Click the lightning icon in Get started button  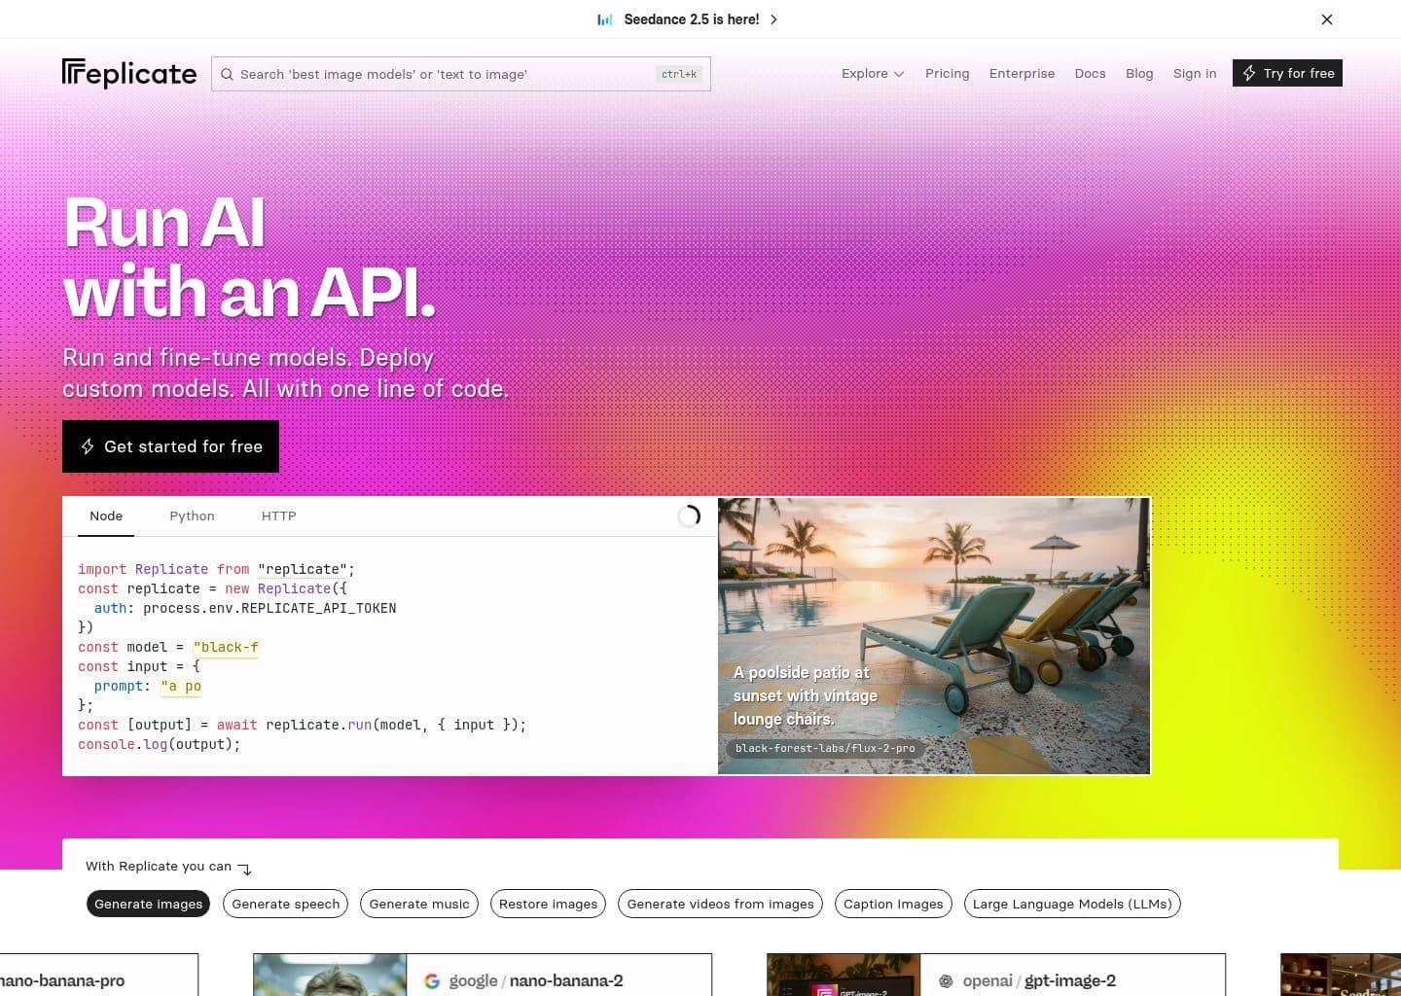pyautogui.click(x=88, y=446)
